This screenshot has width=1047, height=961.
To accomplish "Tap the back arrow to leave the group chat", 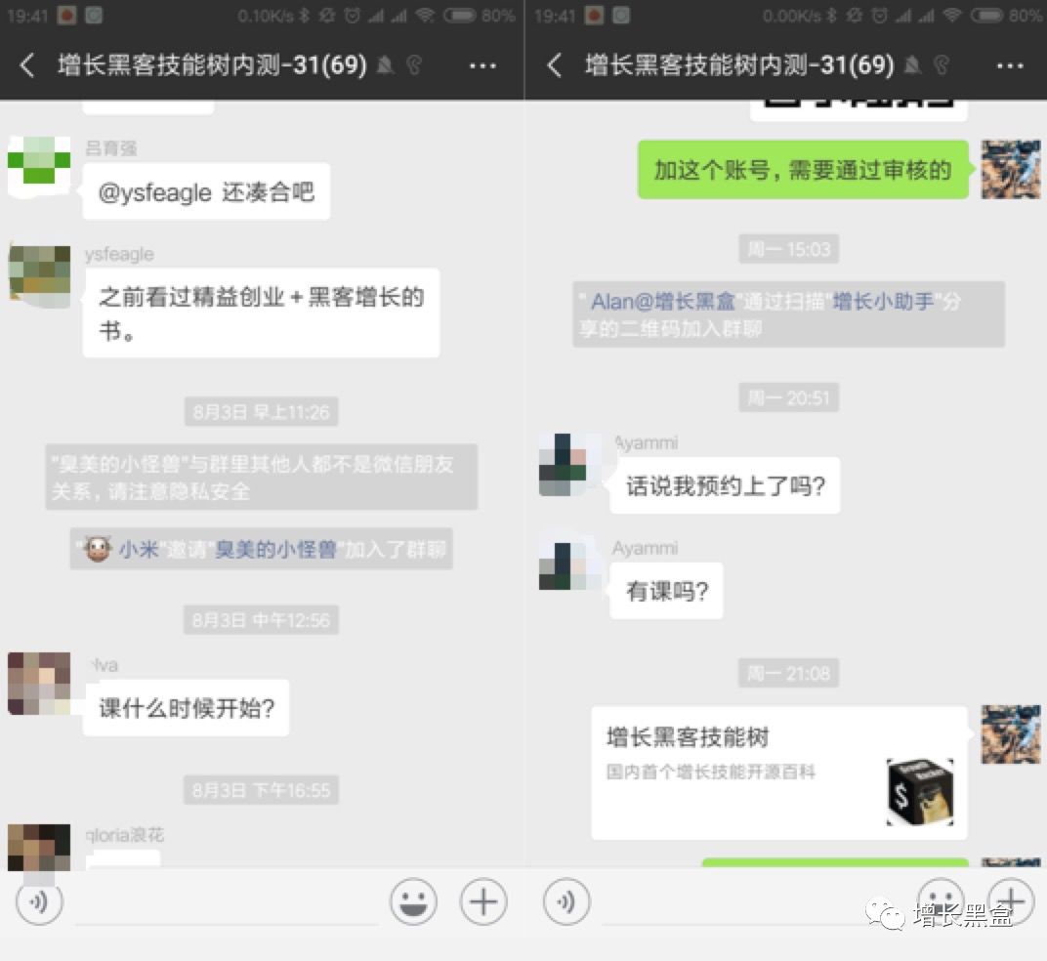I will (26, 65).
